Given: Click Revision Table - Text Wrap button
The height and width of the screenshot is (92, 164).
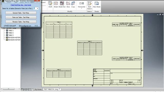Looking at the screenshot, I should [21, 22].
